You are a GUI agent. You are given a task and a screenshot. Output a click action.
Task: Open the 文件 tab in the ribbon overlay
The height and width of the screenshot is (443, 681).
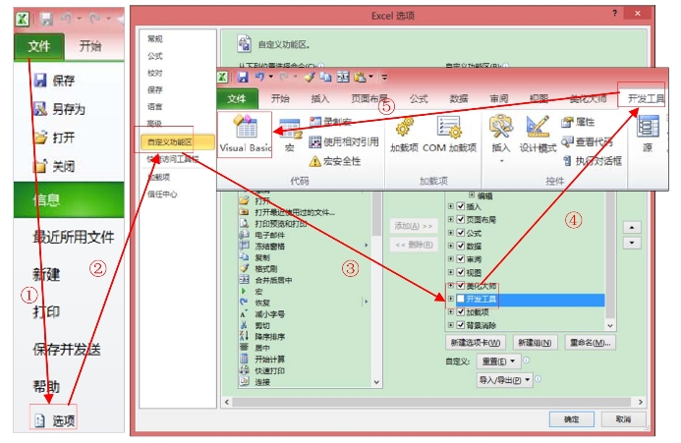237,98
